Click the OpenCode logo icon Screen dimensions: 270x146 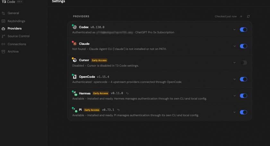74,77
